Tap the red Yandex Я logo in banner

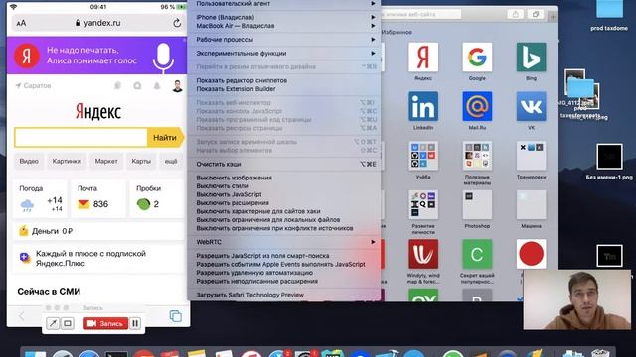point(27,56)
